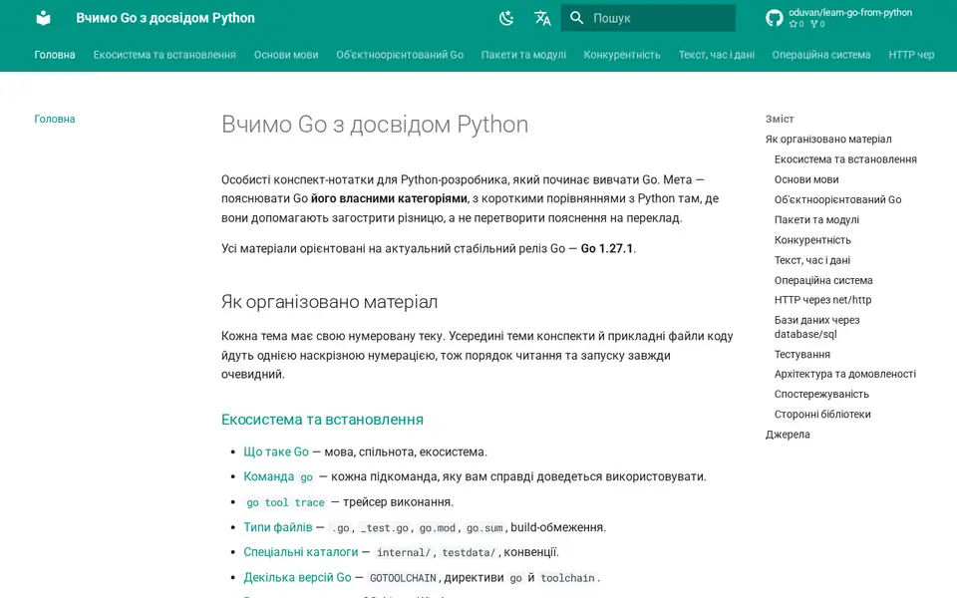Open the Декілька версій Go link
This screenshot has height=598, width=957.
(297, 577)
